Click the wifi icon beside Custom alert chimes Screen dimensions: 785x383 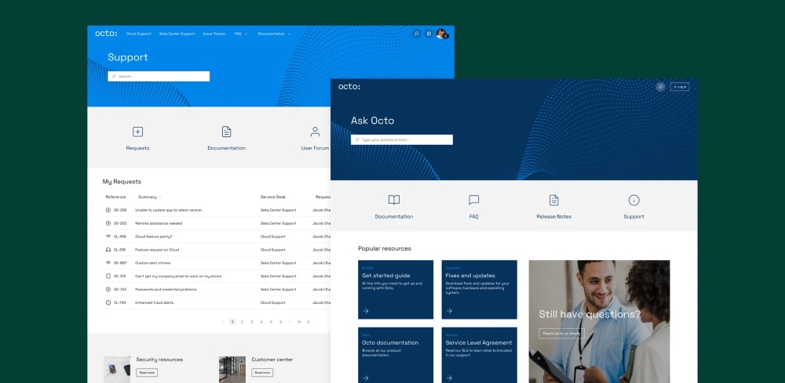(108, 262)
